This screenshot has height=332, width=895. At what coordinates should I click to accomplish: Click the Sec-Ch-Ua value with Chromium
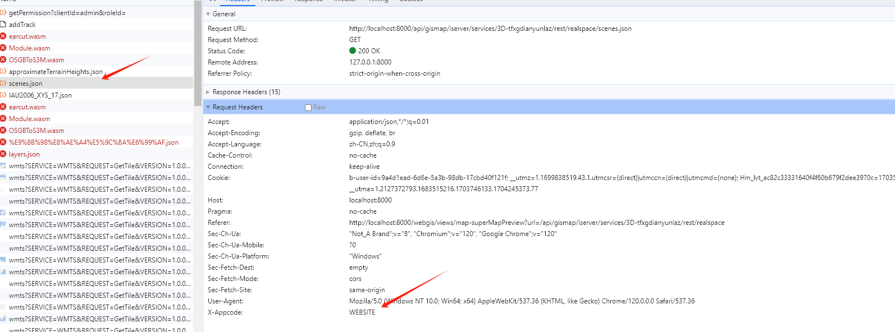point(453,234)
